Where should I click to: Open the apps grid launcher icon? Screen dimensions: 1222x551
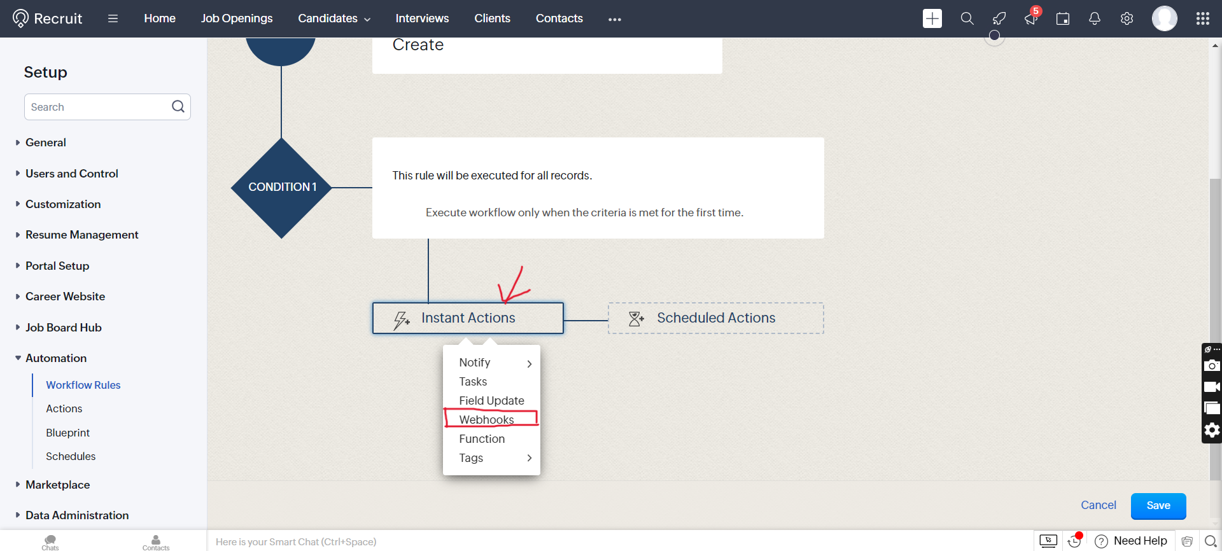tap(1203, 18)
